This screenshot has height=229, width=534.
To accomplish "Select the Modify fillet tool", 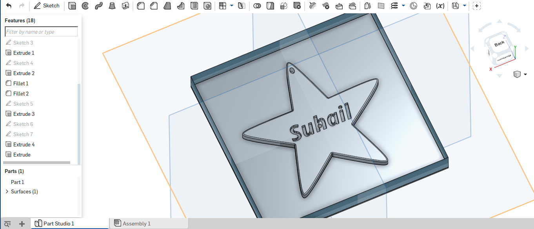I will 312,6.
